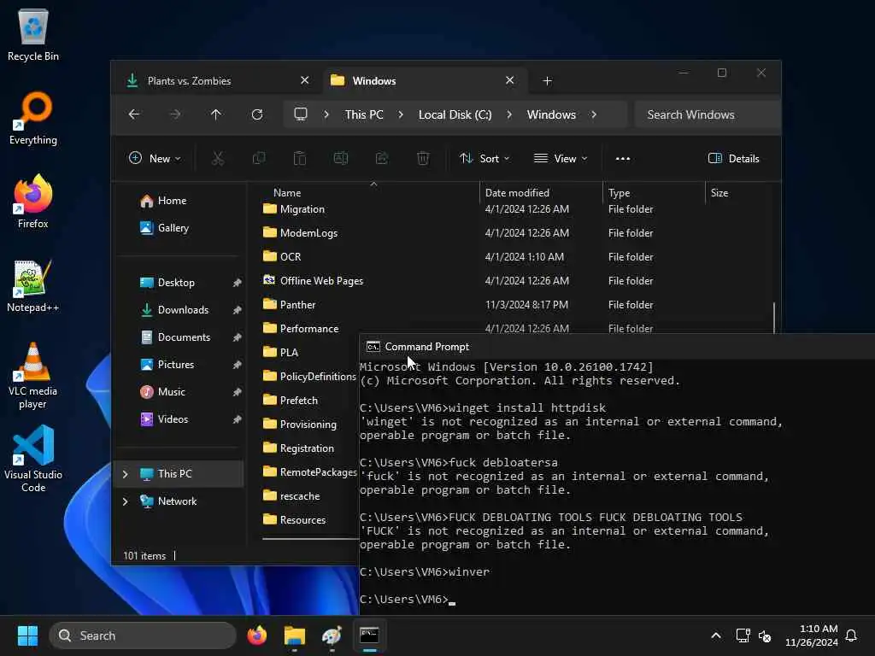Select the Windows tab
Screen dimensions: 875x656
click(x=424, y=81)
